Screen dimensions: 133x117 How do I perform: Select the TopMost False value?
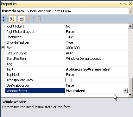[70, 75]
